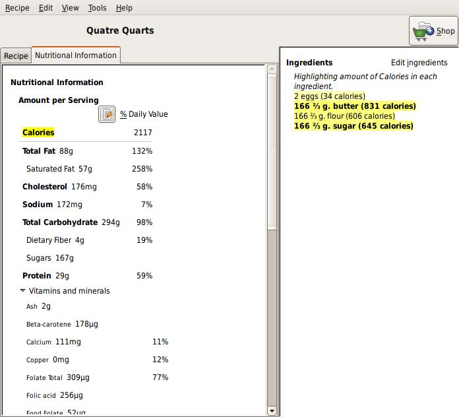459x417 pixels.
Task: Click the edit nutritional info icon
Action: point(107,114)
